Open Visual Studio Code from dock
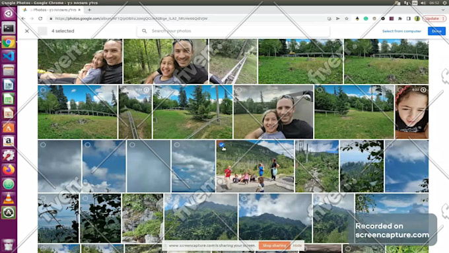Viewport: 449px width, 253px height. (9, 56)
